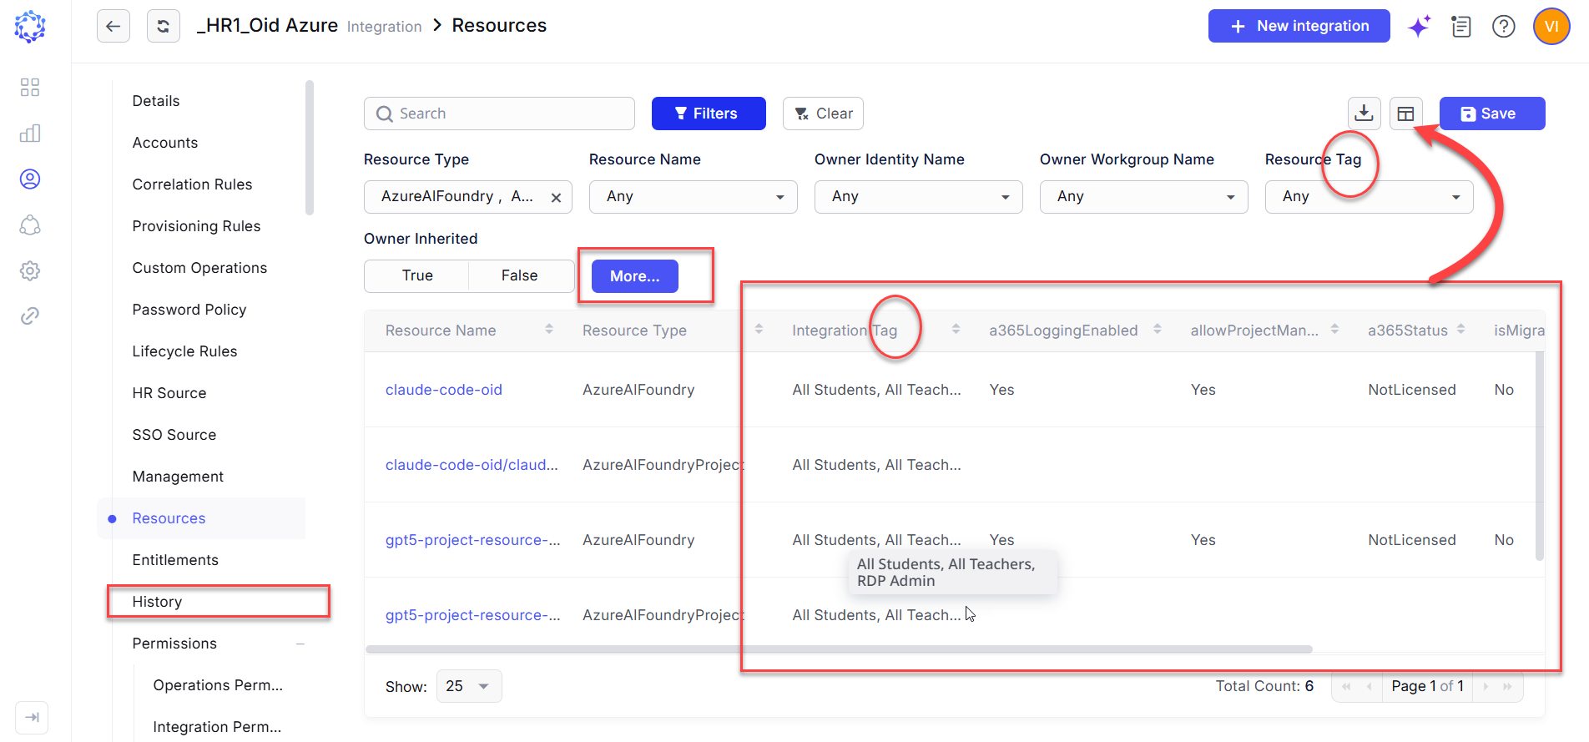Change the Show 25 rows dropdown
This screenshot has height=742, width=1589.
(469, 686)
